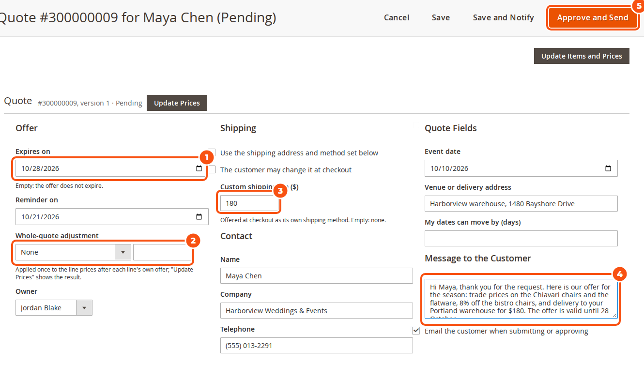Viewport: 644px width, 365px height.
Task: Click the Reminder on date value
Action: click(x=40, y=217)
